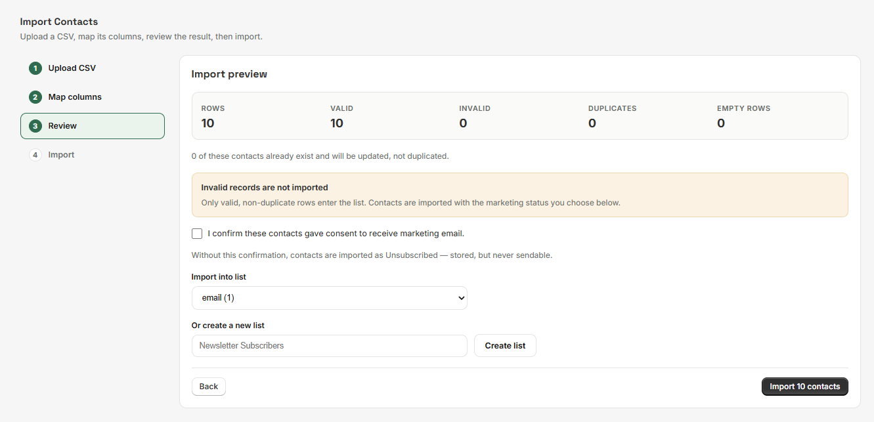Focus the new list name field
The image size is (874, 422).
click(x=330, y=346)
